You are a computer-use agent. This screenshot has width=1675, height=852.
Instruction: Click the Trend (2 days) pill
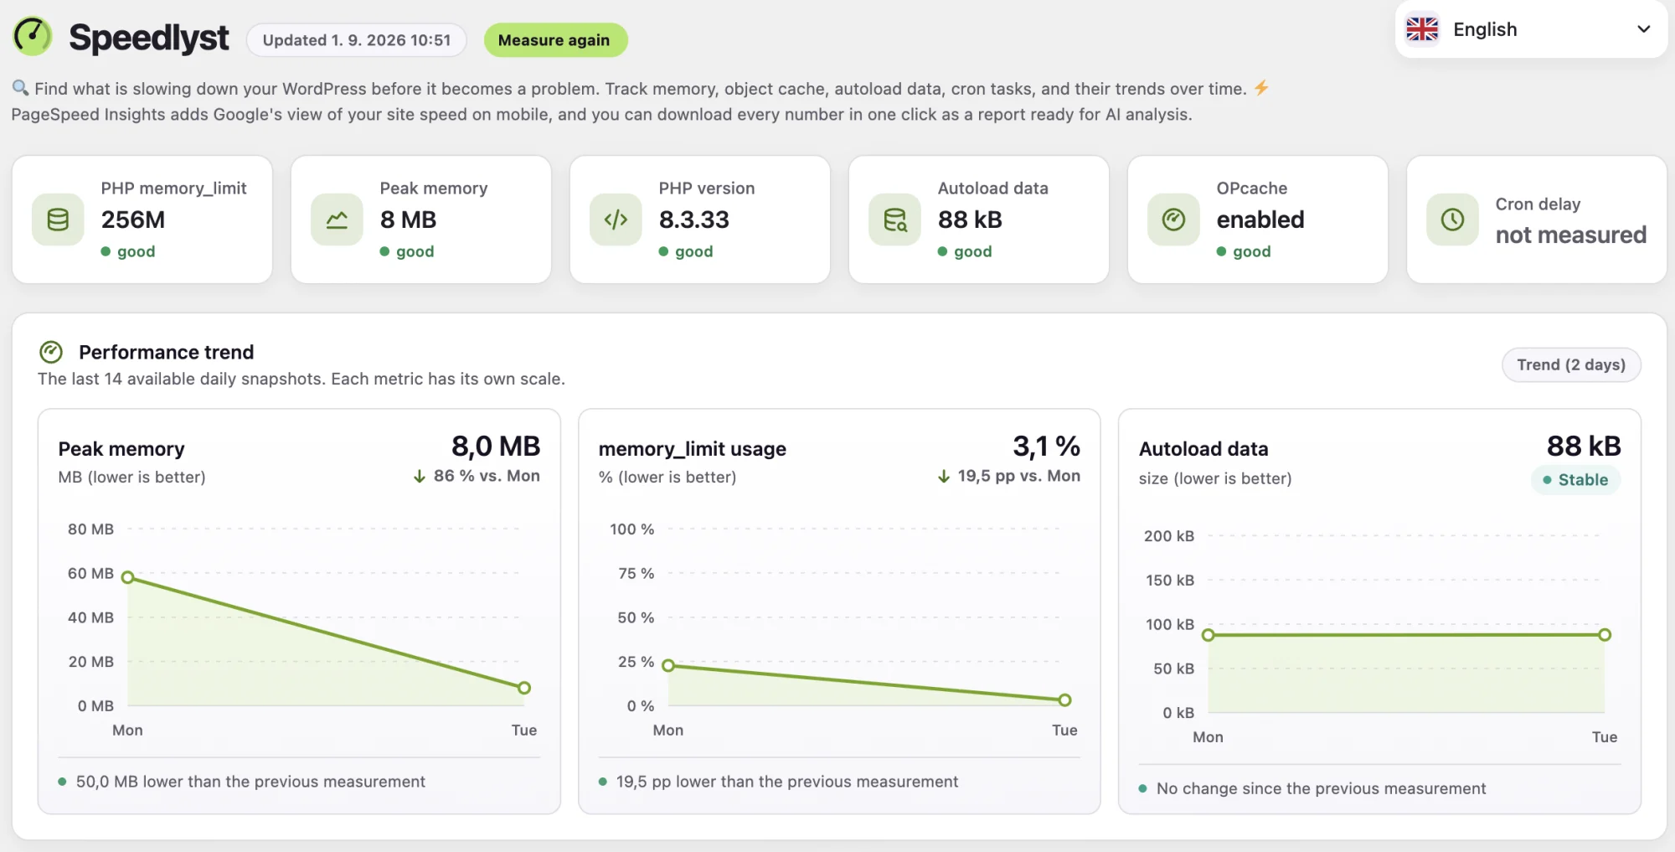[1571, 364]
